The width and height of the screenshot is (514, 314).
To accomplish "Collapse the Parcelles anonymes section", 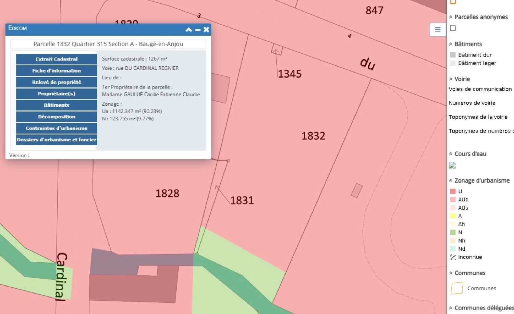I will [451, 17].
